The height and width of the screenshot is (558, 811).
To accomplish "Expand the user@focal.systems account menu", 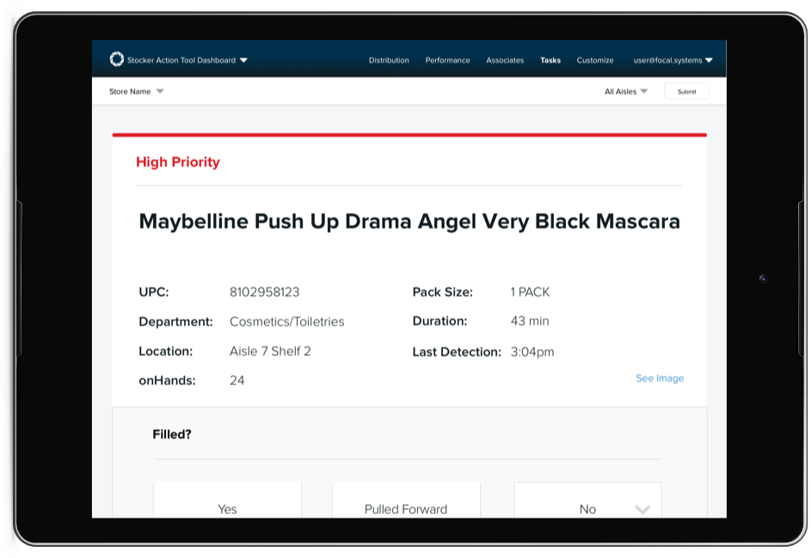I will [673, 60].
